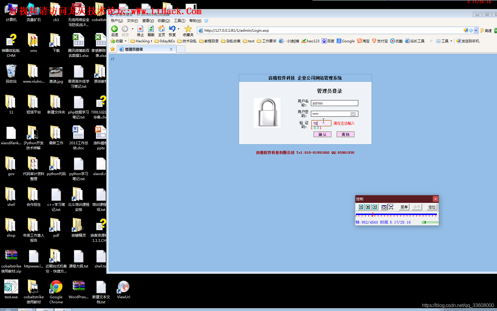Image resolution: width=497 pixels, height=311 pixels.
Task: Select the 回收站 recycle bin desktop icon
Action: (x=11, y=74)
